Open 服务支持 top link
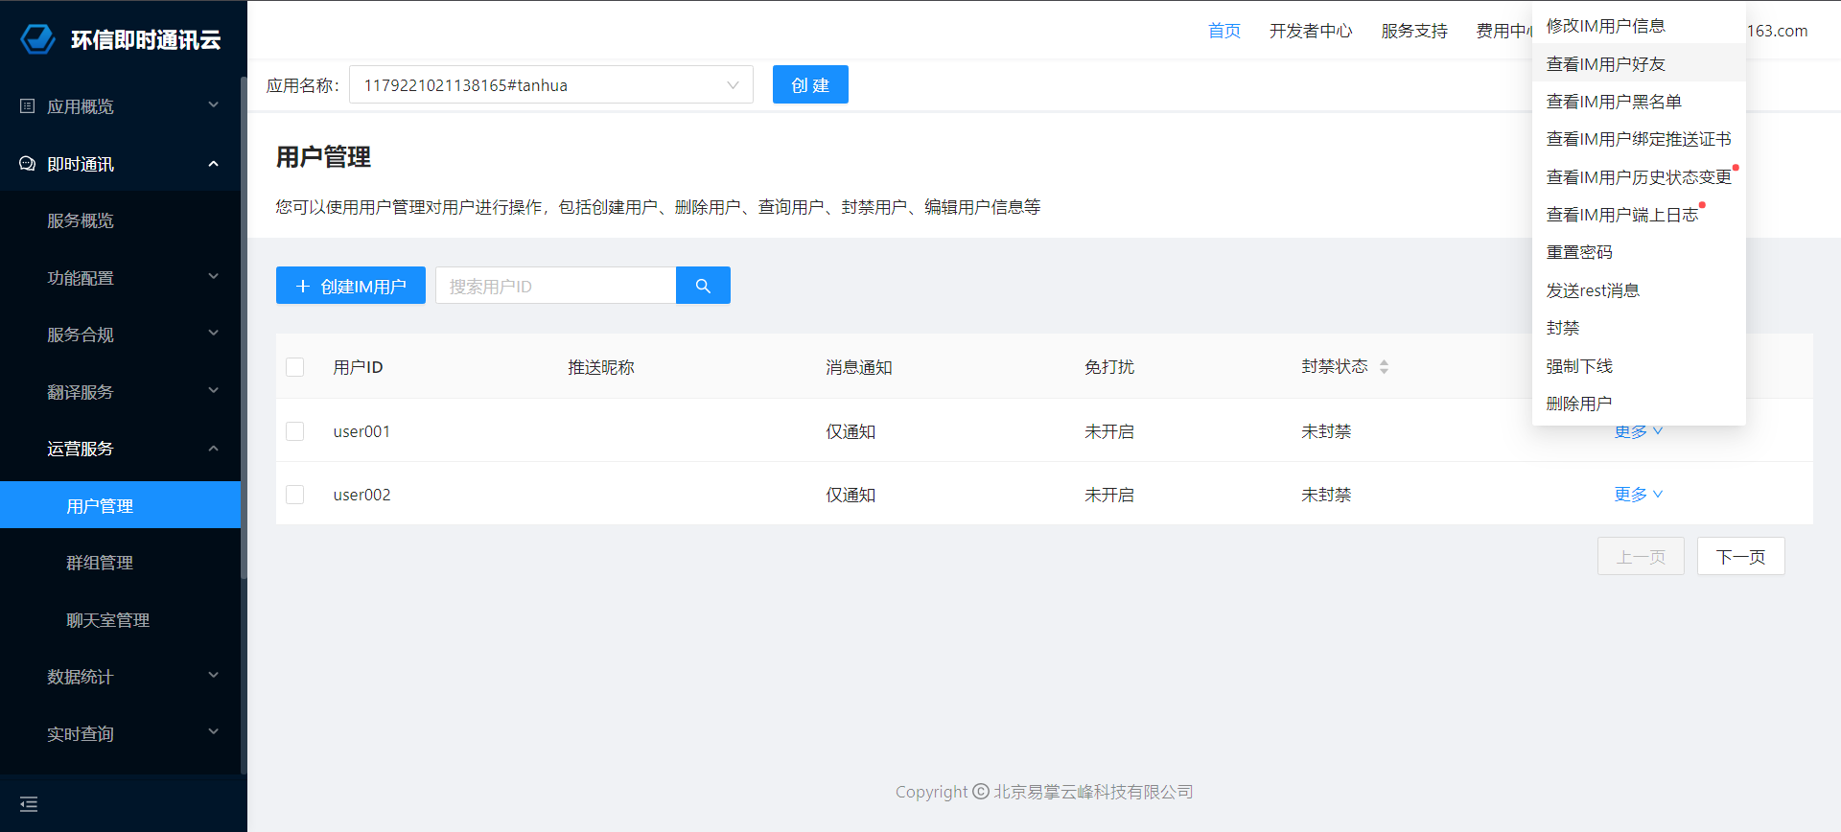This screenshot has height=832, width=1841. click(1414, 31)
